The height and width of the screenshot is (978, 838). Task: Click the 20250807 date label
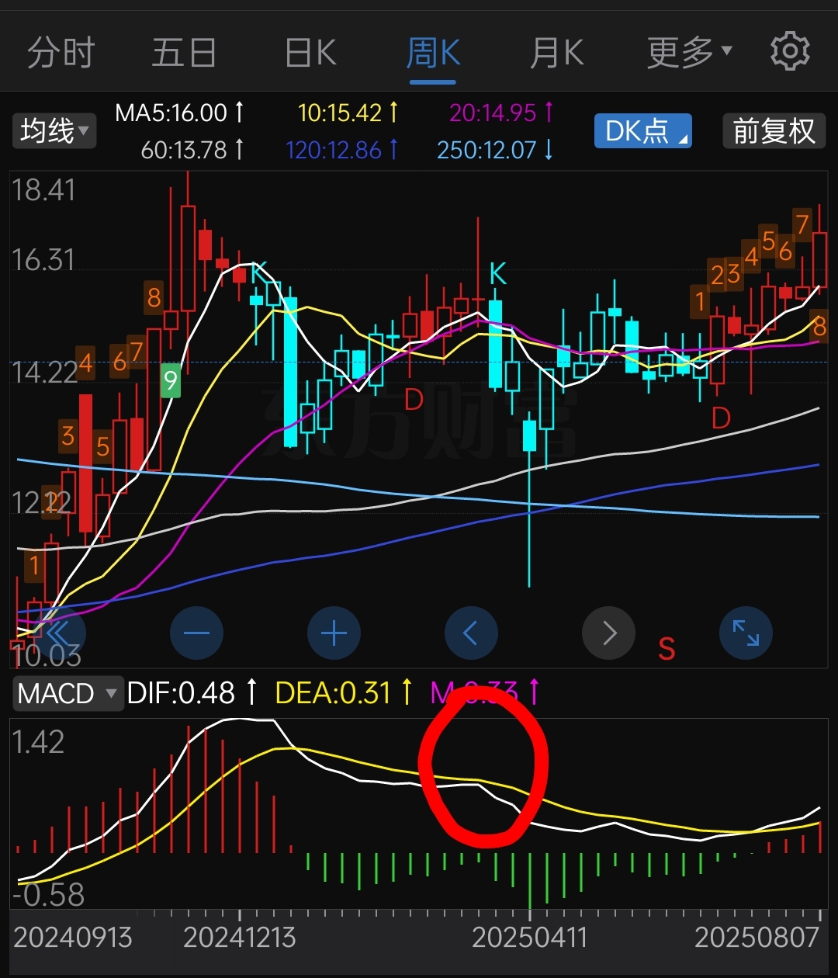757,938
